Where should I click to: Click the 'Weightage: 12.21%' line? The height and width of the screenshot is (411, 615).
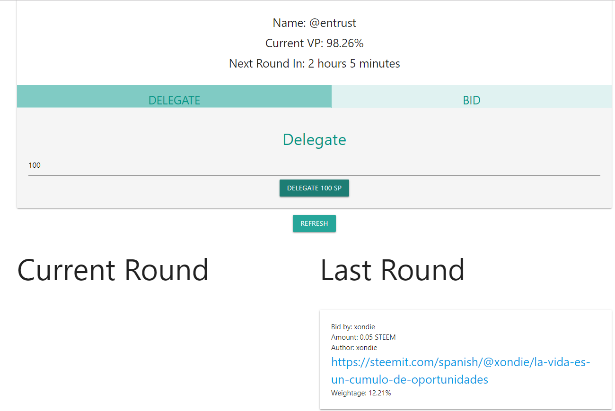(x=361, y=393)
